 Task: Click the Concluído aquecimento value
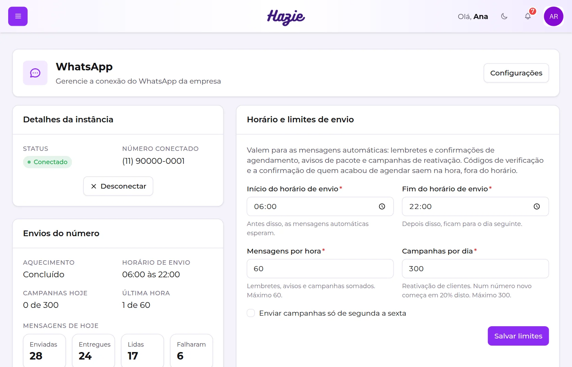44,275
